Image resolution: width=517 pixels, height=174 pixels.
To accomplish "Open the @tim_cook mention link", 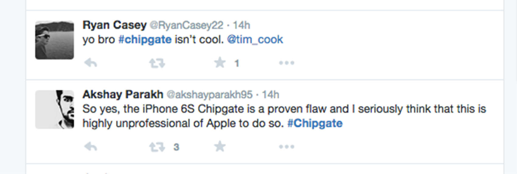I will click(255, 39).
